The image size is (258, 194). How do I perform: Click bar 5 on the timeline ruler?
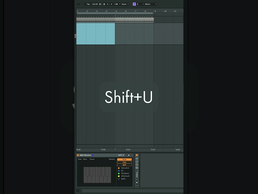[116, 11]
